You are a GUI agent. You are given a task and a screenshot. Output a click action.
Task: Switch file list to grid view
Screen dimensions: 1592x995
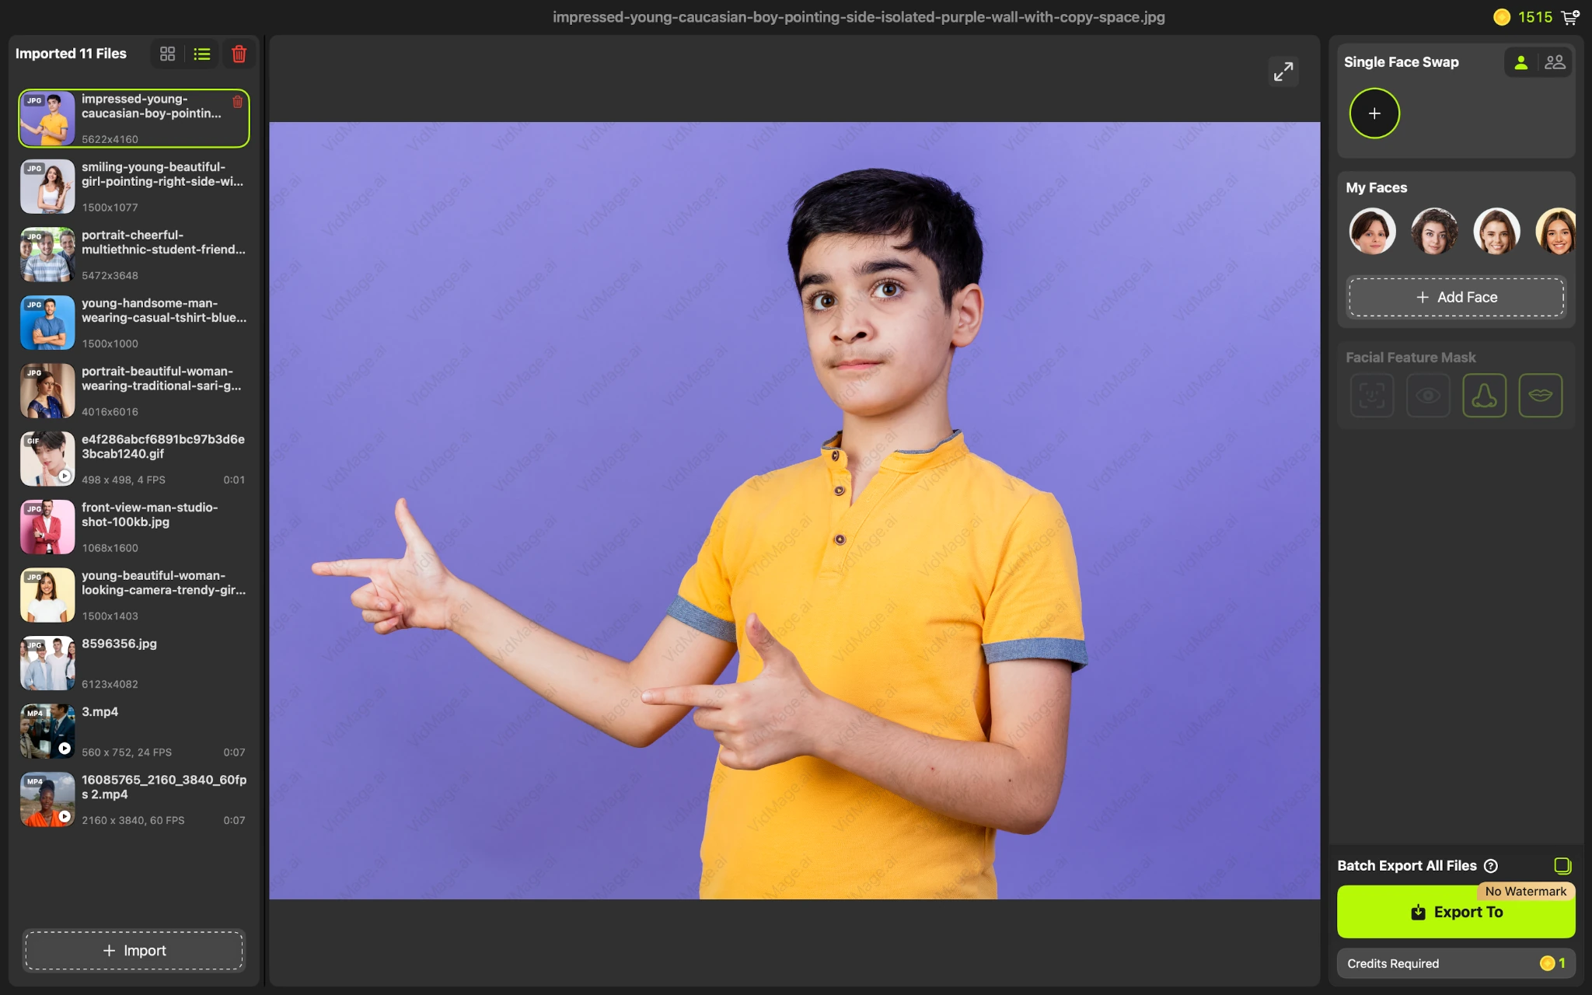tap(167, 54)
